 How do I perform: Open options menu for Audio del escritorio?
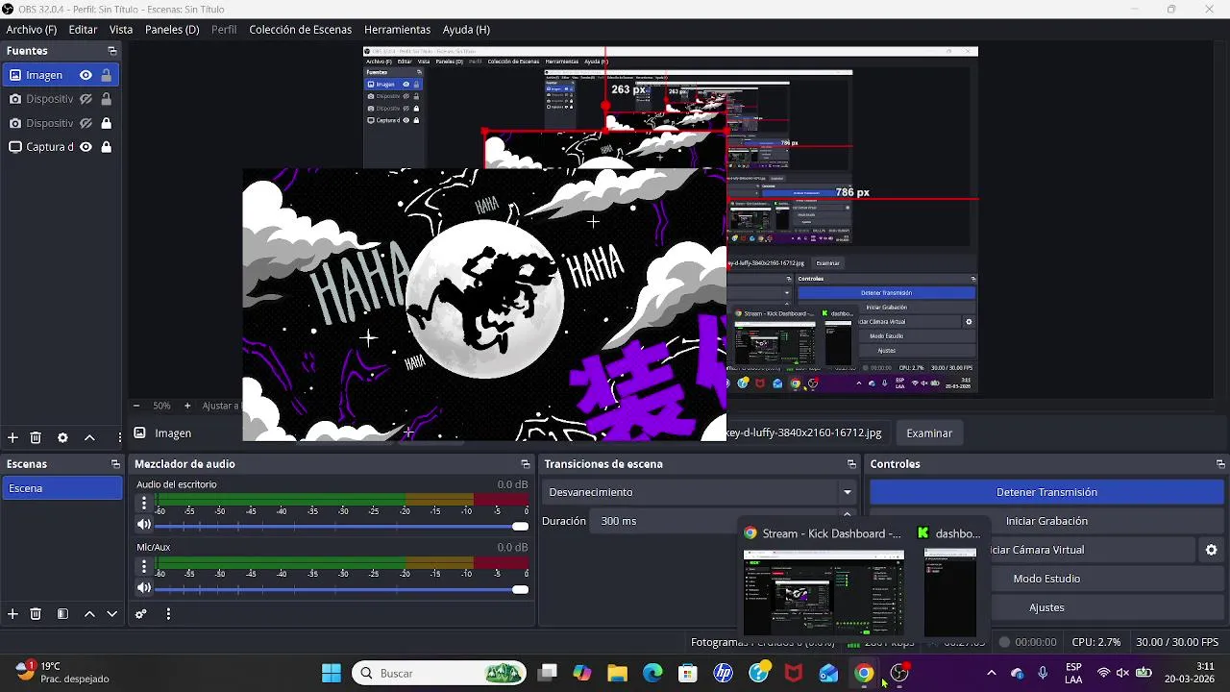[x=144, y=503]
